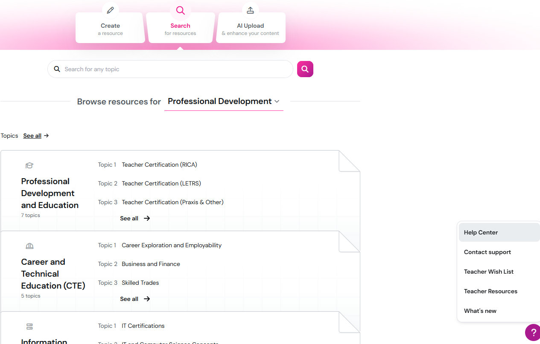Click arrow next to Topics See all

(x=47, y=136)
